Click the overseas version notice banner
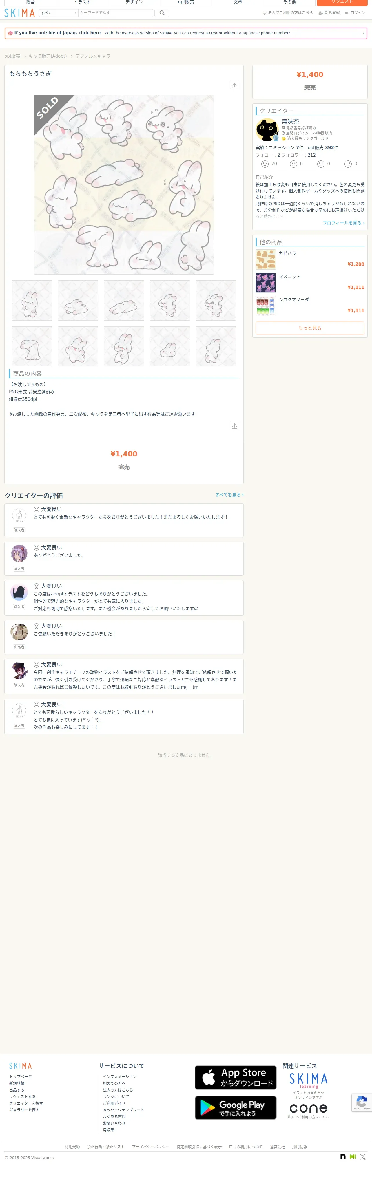 coord(186,33)
